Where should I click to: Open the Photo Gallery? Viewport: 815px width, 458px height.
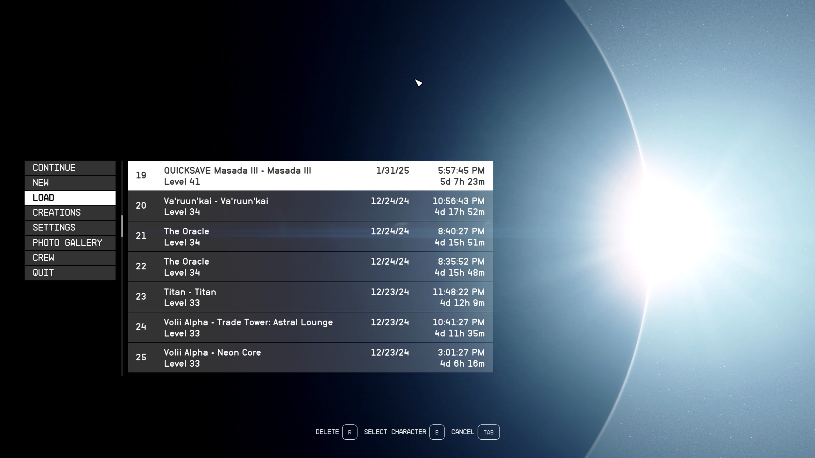click(70, 243)
